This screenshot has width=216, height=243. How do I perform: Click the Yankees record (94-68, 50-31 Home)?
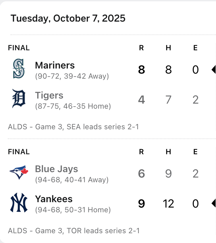73,210
